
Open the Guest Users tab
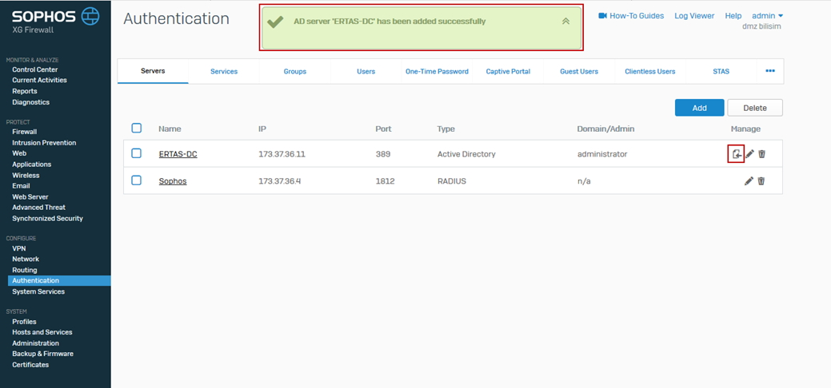(579, 71)
